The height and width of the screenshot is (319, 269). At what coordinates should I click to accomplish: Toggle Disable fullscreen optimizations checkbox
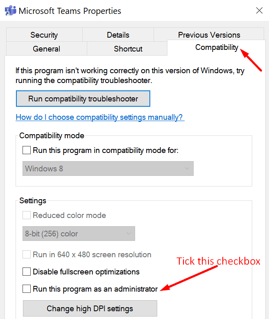coord(27,272)
